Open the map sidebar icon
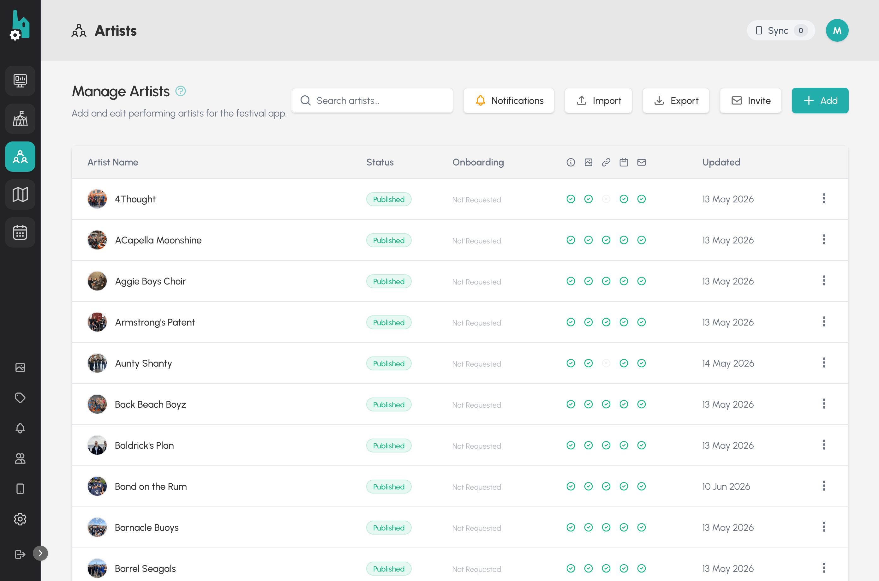 point(20,195)
